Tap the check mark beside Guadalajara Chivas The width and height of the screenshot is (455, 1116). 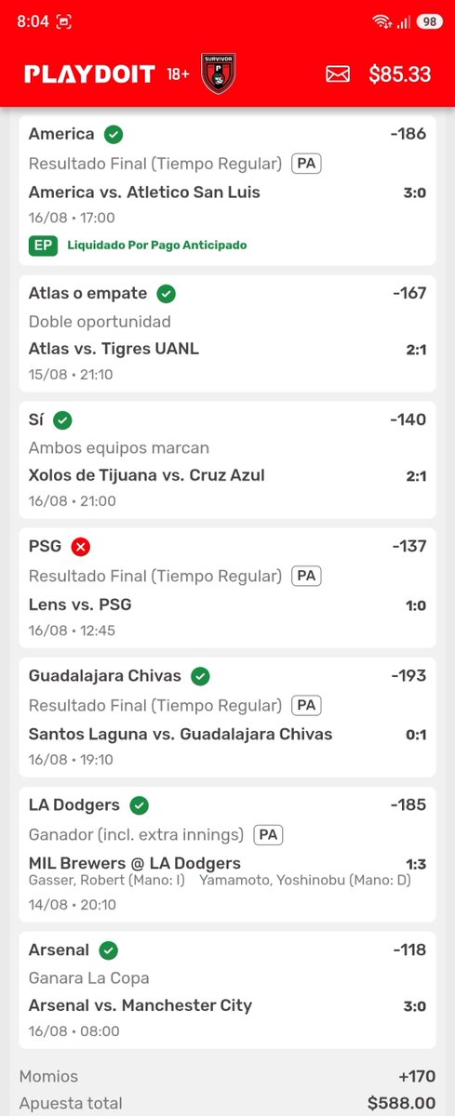[x=200, y=676]
